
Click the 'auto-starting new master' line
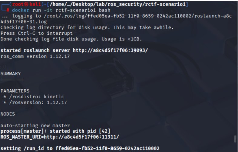[35, 125]
